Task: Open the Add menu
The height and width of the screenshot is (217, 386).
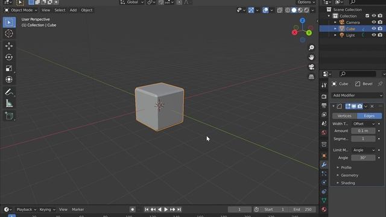Action: click(73, 10)
